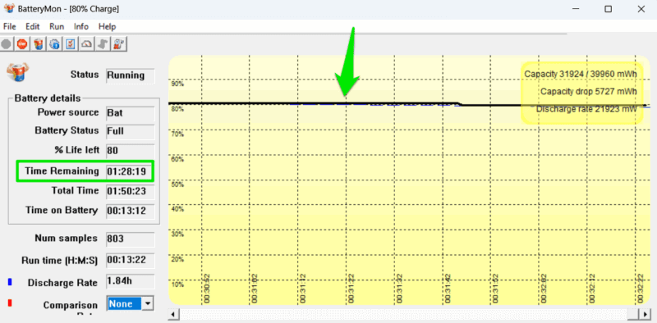Screen dimensions: 657x323
Task: Click the red stop-sign toolbar icon
Action: [22, 44]
